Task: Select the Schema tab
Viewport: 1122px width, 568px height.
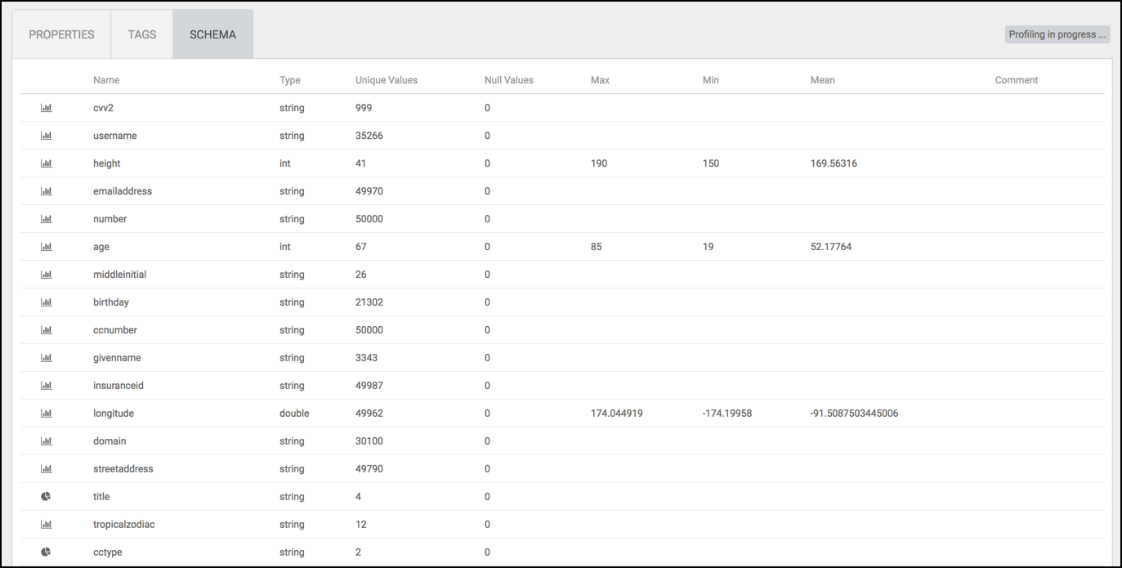Action: (x=212, y=34)
